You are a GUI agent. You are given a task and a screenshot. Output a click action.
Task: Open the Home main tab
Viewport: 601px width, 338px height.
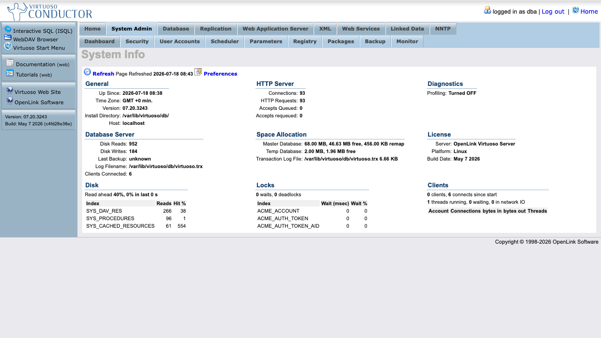(x=92, y=29)
